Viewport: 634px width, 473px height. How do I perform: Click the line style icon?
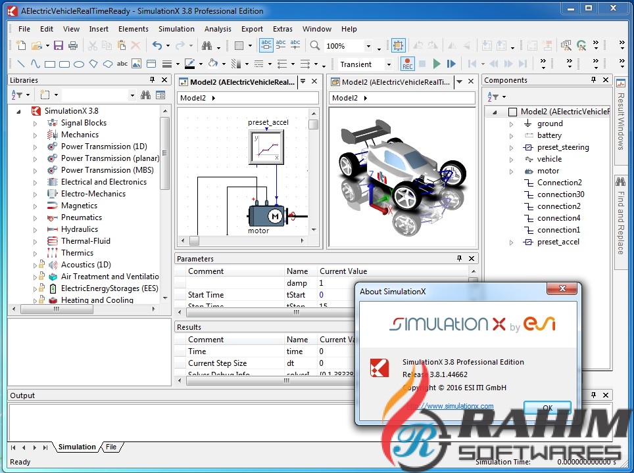click(x=167, y=64)
